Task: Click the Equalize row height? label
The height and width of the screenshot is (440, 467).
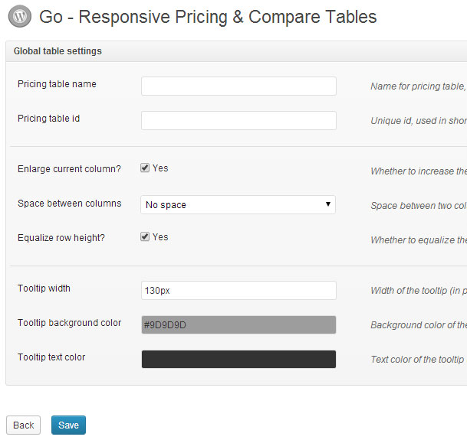Action: click(61, 238)
